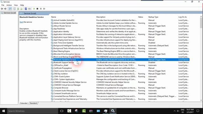Toggle the Show/Hide Action Pane toolbar icon
The width and height of the screenshot is (203, 114).
tap(29, 9)
